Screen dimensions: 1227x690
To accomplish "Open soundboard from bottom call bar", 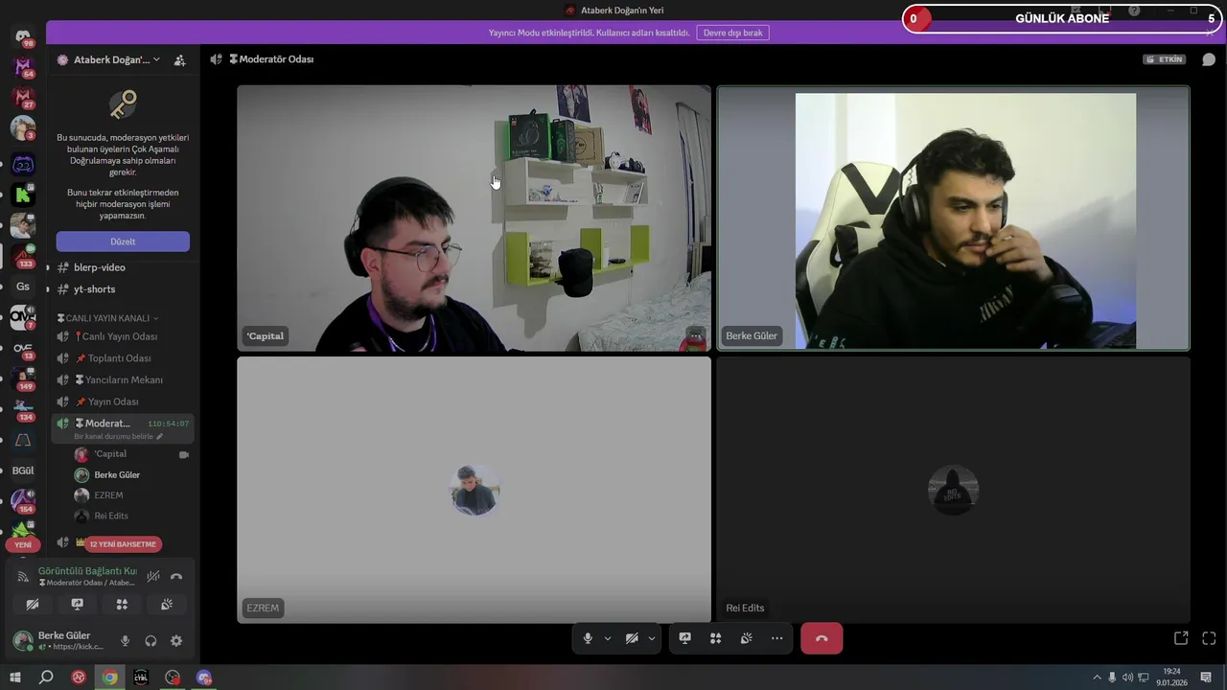I will pos(746,638).
